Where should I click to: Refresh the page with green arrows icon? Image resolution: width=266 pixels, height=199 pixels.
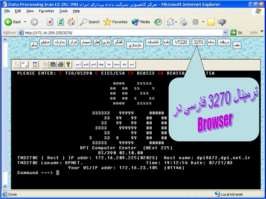61,22
